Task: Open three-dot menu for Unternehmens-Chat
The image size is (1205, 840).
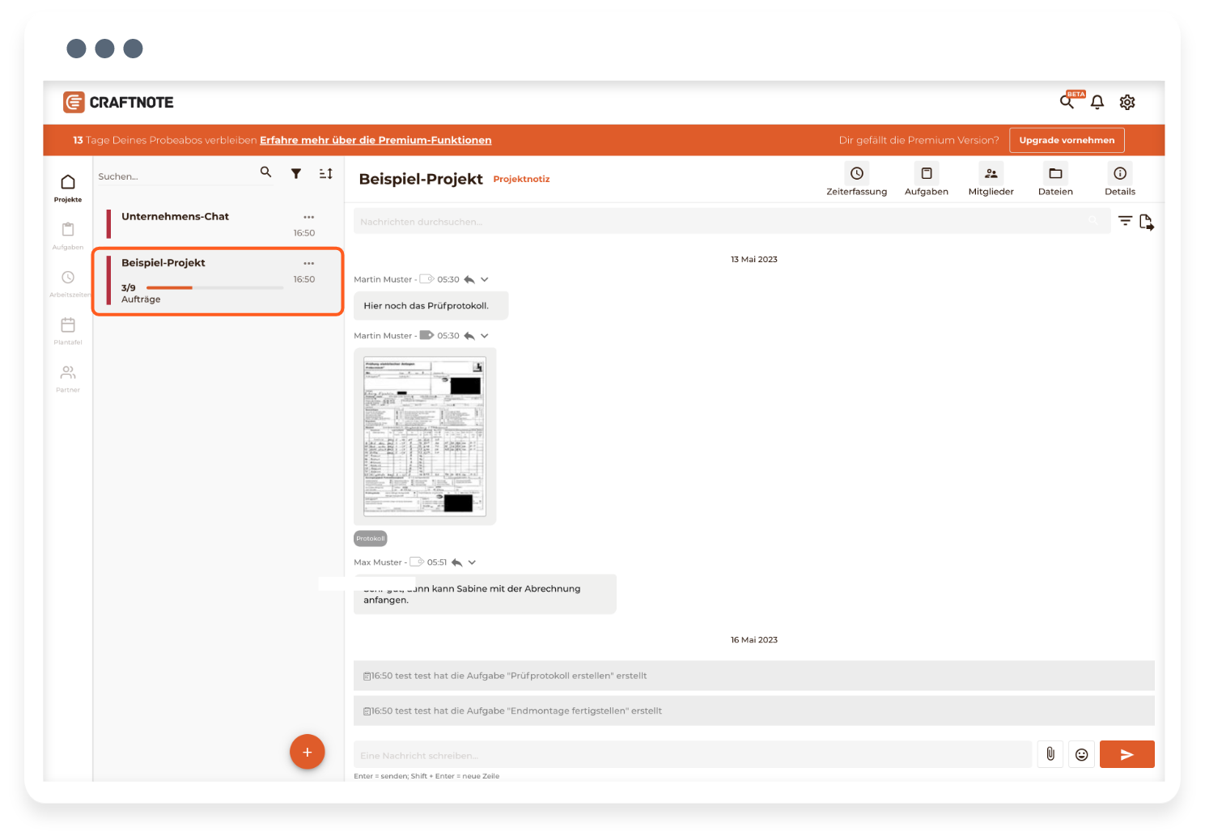Action: click(308, 217)
